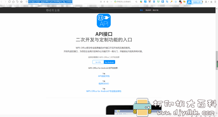Open the scissors screenshot tool
Viewport: 218px width, 117px height.
click(206, 2)
